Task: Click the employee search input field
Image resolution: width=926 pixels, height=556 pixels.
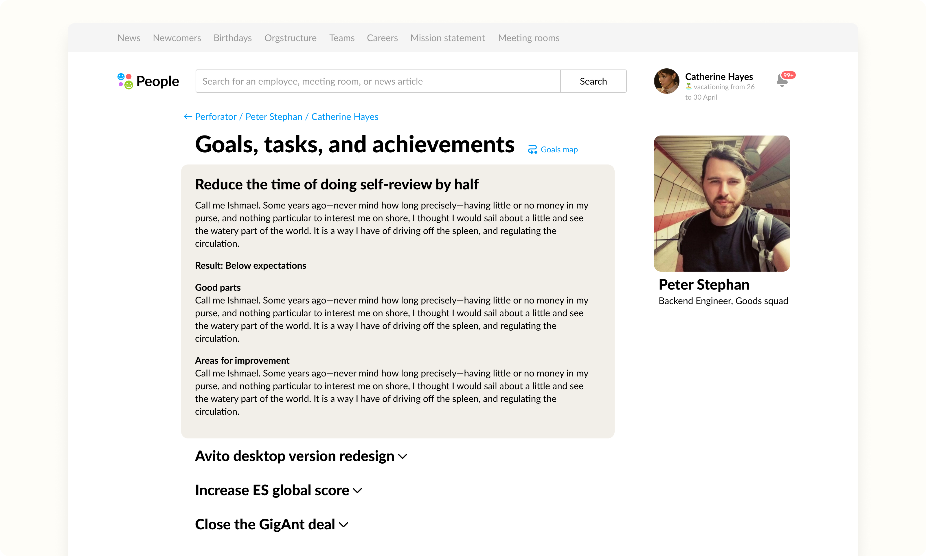Action: coord(378,81)
